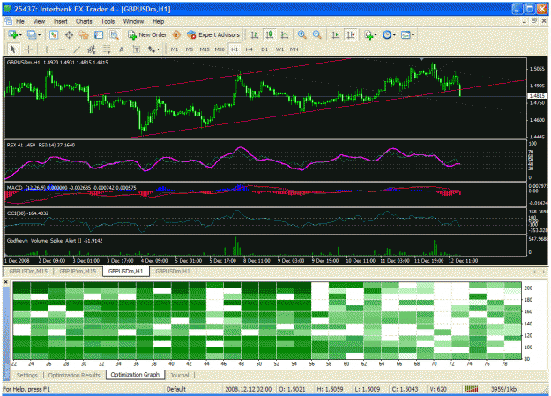This screenshot has width=551, height=396.
Task: Select the trendline drawing tool
Action: click(x=77, y=49)
